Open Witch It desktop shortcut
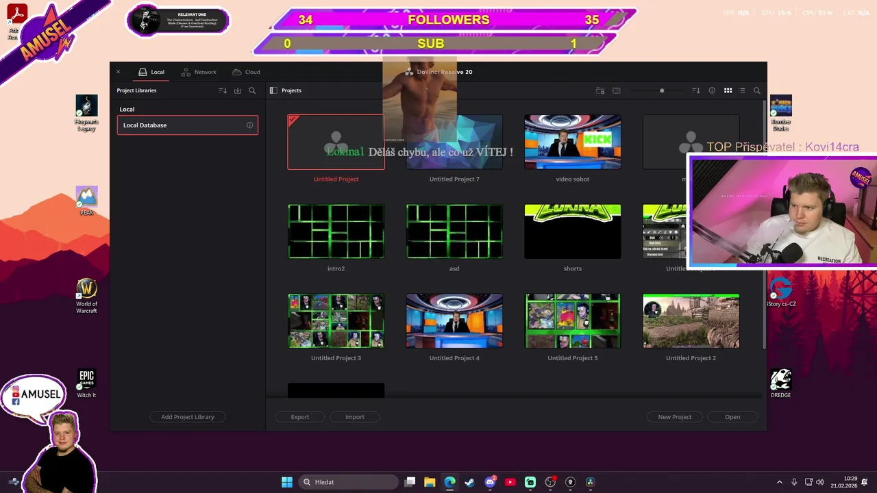 (x=86, y=384)
